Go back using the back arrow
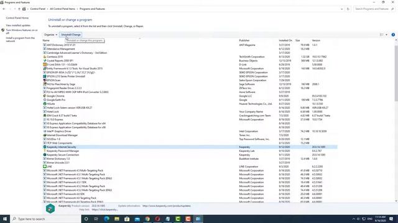The height and width of the screenshot is (223, 398). point(4,9)
